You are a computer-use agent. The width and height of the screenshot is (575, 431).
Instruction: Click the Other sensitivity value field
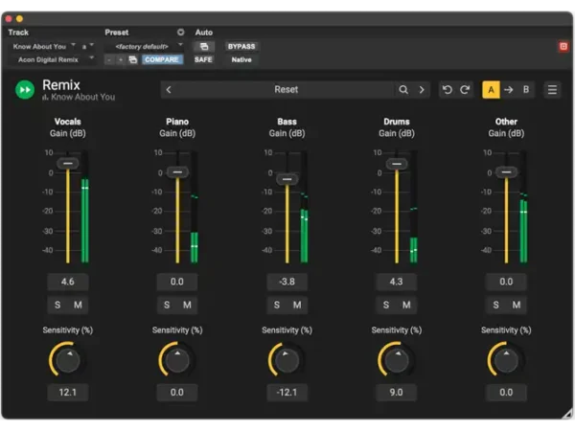click(506, 393)
